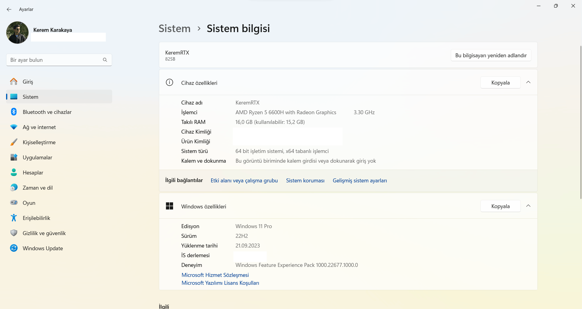
Task: Go to Ağ ve internet settings
Action: (x=59, y=127)
